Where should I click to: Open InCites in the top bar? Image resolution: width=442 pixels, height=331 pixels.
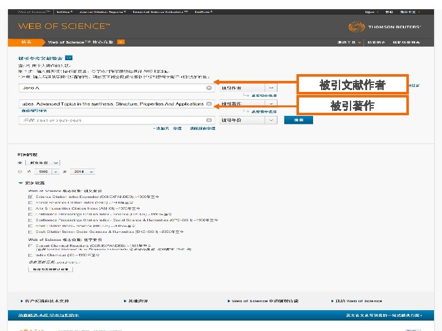point(64,12)
